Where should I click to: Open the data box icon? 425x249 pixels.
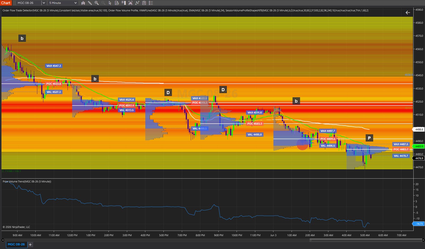117,3
